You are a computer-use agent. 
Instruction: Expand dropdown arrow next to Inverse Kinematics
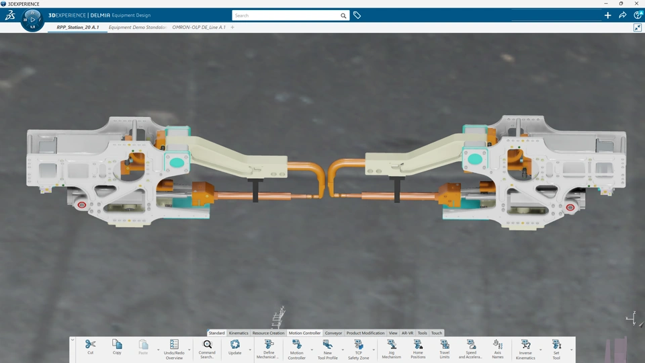click(540, 350)
